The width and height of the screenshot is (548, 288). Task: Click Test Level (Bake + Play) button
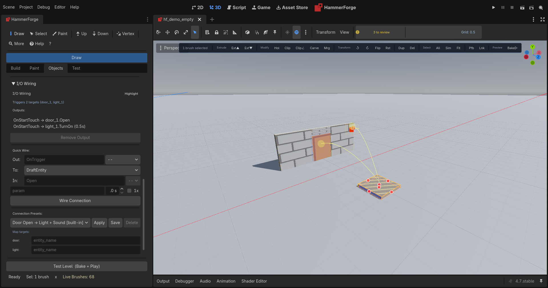[x=77, y=266]
